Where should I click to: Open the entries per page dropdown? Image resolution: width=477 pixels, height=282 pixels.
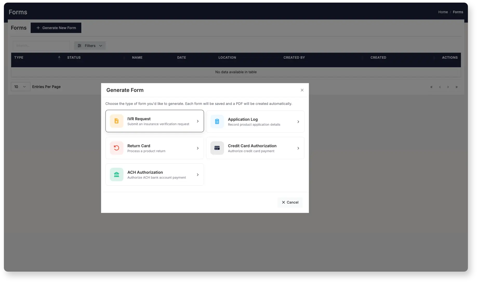click(x=21, y=87)
